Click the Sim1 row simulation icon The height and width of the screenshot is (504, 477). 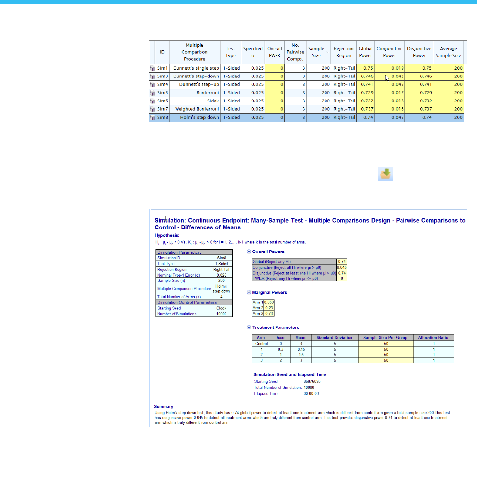pos(152,68)
